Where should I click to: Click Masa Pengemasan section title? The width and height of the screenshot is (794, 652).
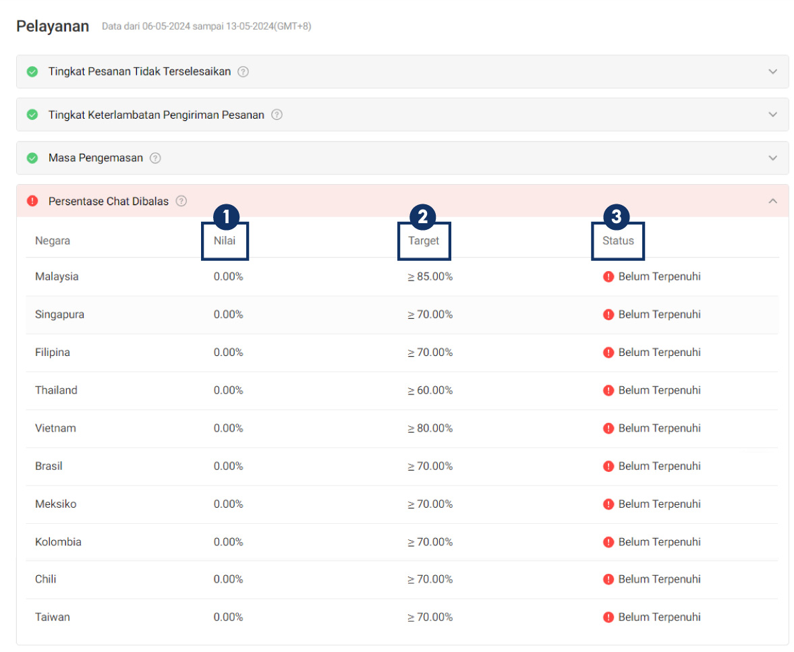(x=96, y=158)
